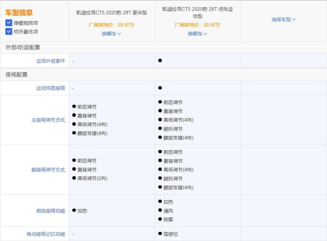Click the 电动座椅记忆功能 link
Screen dimensions: 327x241
tap(46, 234)
